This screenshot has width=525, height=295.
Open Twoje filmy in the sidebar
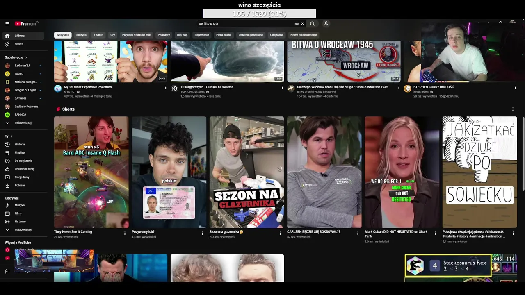tap(23, 177)
